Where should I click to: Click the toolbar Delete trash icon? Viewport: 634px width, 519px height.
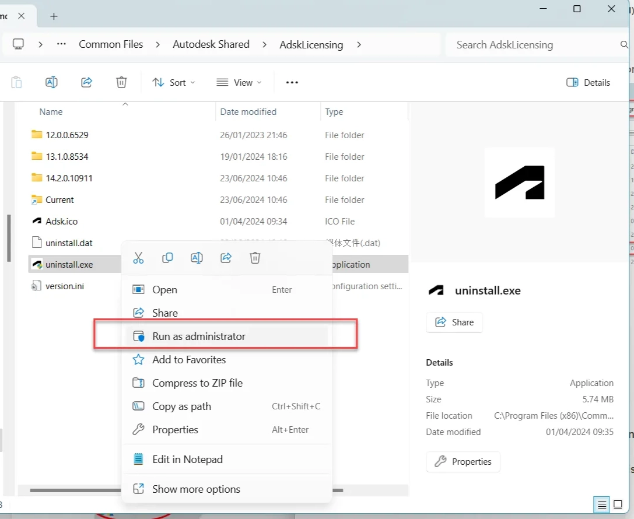click(x=121, y=82)
